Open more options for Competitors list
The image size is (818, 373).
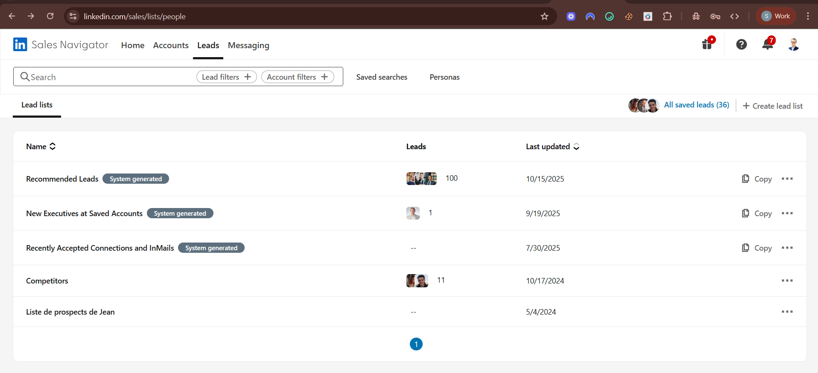787,280
